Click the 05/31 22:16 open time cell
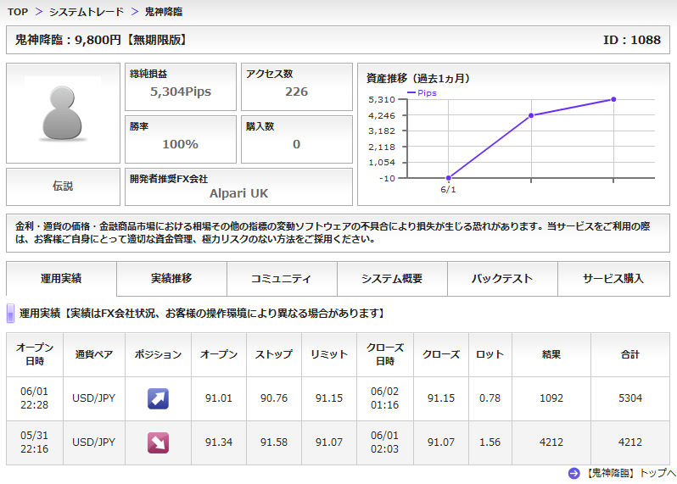The image size is (677, 484). [x=35, y=442]
